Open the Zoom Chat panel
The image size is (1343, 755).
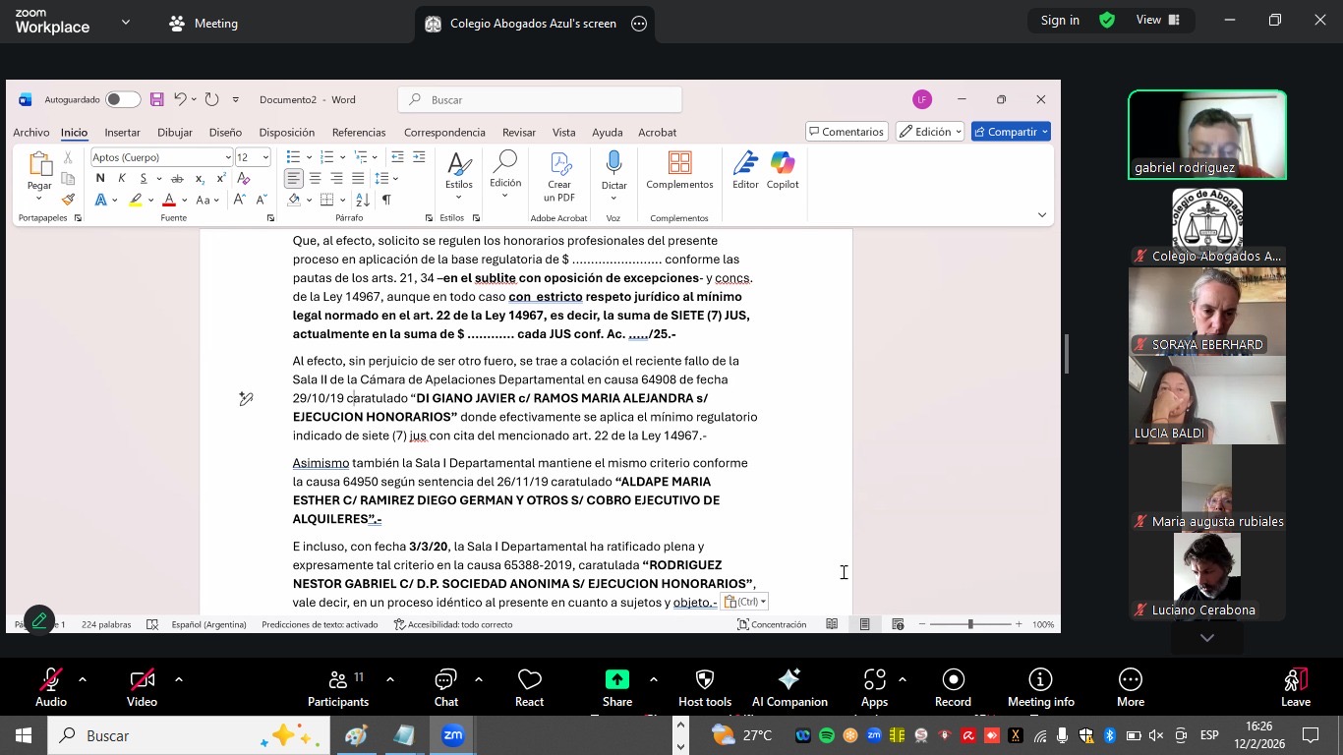click(x=446, y=681)
